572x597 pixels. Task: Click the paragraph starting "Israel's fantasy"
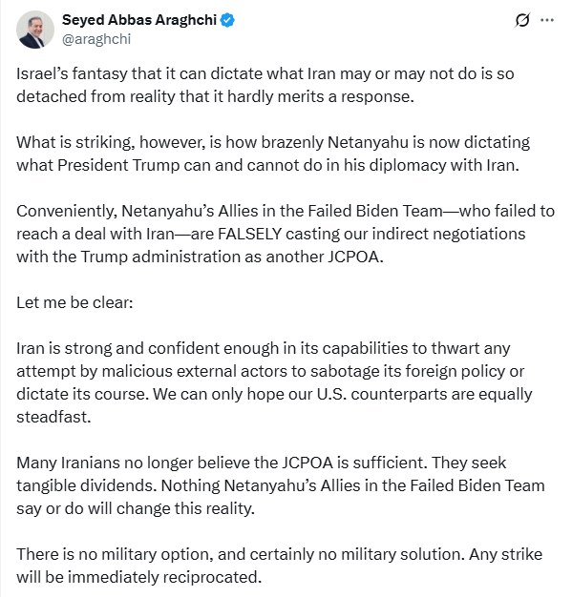tap(265, 85)
